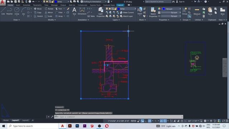Viewport: 229px width, 129px height.
Task: Select the Polyline tool
Action: pyautogui.click(x=9, y=11)
